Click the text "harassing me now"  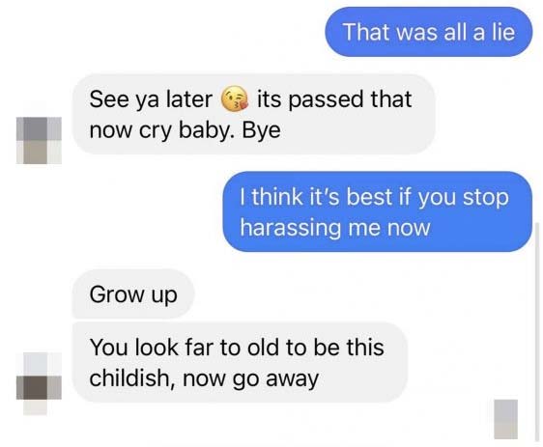(335, 229)
